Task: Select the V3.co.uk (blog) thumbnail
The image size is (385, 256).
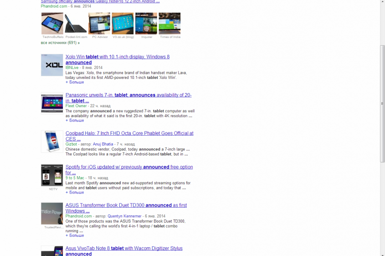Action: click(x=123, y=23)
